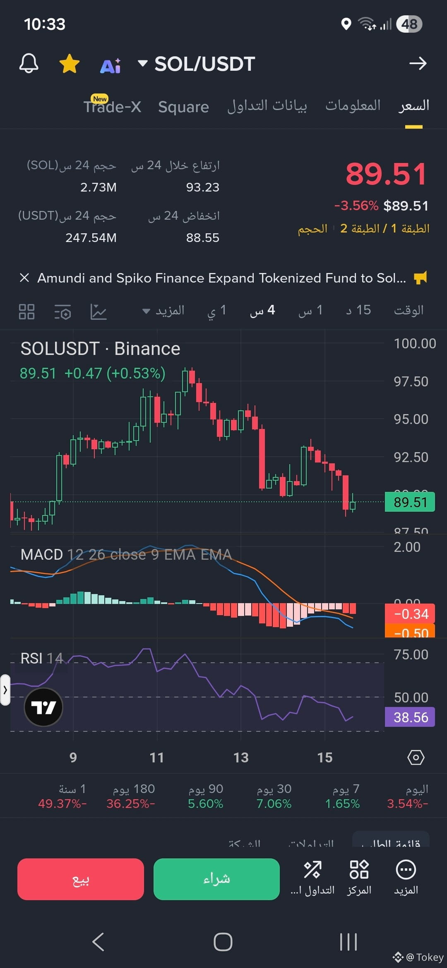Switch to the Trade-X tab
Image resolution: width=447 pixels, height=968 pixels.
(113, 106)
